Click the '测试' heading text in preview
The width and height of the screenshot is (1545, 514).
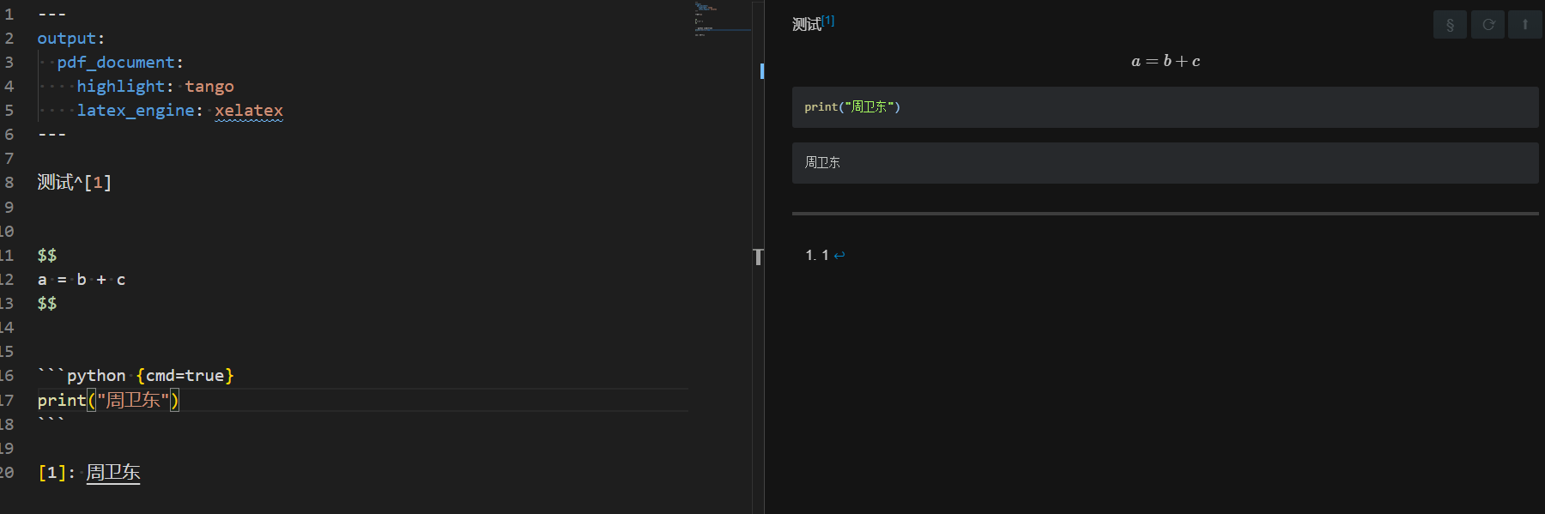tap(807, 25)
